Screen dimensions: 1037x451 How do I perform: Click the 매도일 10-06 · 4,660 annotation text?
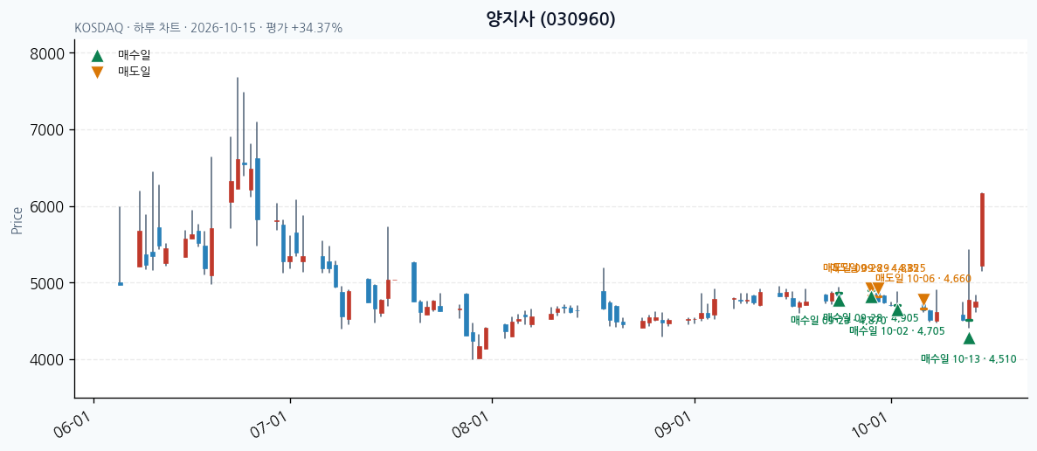coord(923,279)
